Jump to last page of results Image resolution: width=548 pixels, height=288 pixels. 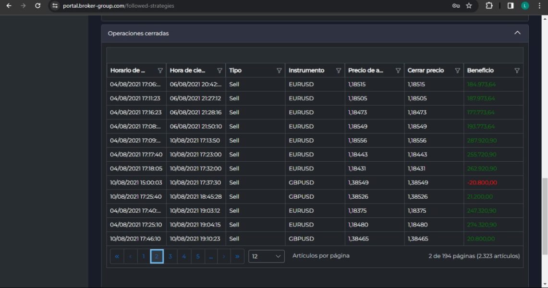[237, 256]
